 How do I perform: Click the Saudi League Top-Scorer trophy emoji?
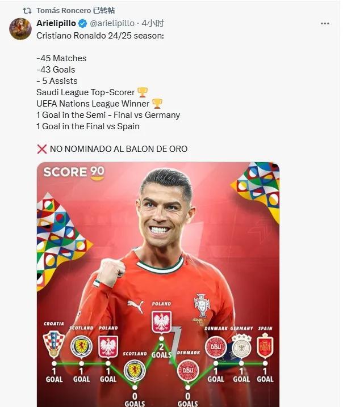[x=142, y=92]
